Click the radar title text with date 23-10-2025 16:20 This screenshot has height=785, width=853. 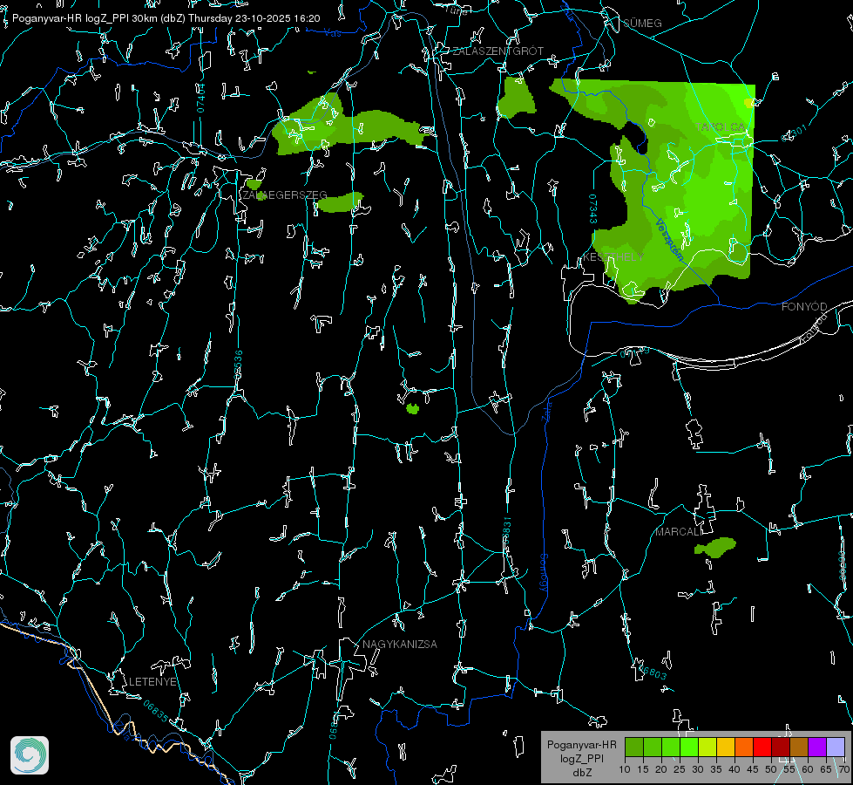[166, 18]
